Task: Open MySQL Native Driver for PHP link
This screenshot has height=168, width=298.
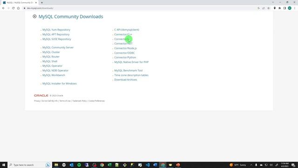Action: (x=131, y=62)
